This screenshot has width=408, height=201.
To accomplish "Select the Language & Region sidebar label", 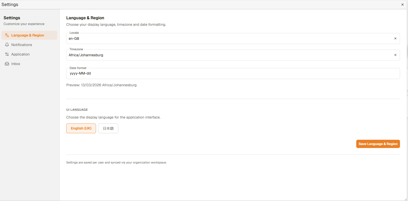I will (x=28, y=35).
